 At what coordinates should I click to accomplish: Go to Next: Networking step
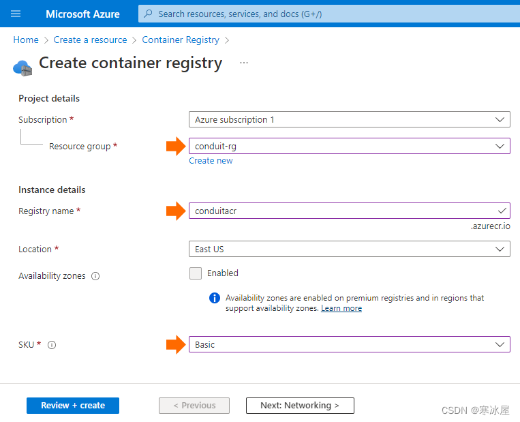[300, 406]
